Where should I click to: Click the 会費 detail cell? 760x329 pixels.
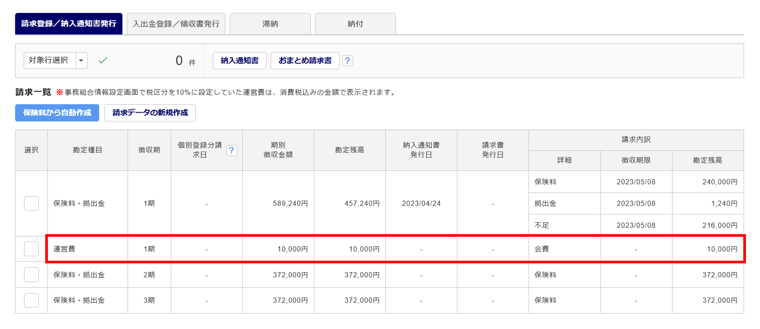click(542, 249)
